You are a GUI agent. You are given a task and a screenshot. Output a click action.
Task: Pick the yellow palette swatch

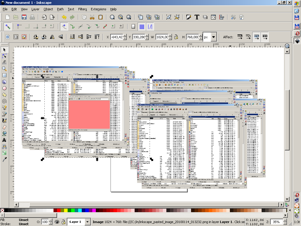[x=66, y=210]
